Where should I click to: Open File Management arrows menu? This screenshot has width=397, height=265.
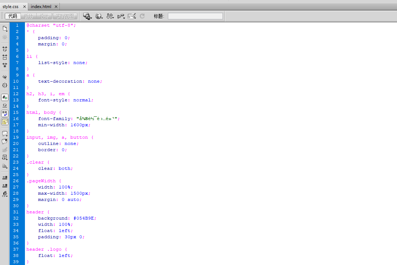coord(110,16)
